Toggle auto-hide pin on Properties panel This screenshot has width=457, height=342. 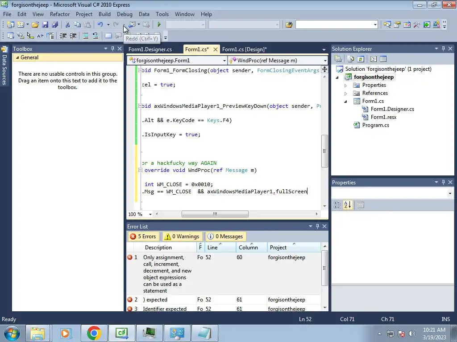[x=443, y=182]
